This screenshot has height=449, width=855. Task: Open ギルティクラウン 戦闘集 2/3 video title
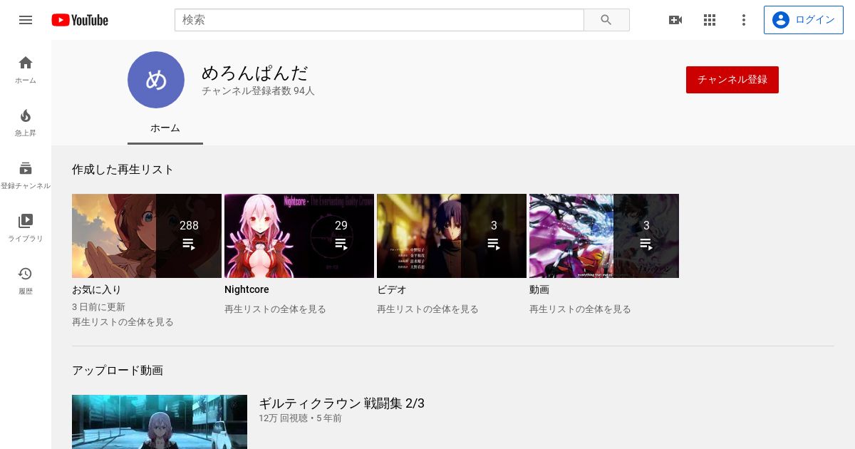pyautogui.click(x=341, y=403)
